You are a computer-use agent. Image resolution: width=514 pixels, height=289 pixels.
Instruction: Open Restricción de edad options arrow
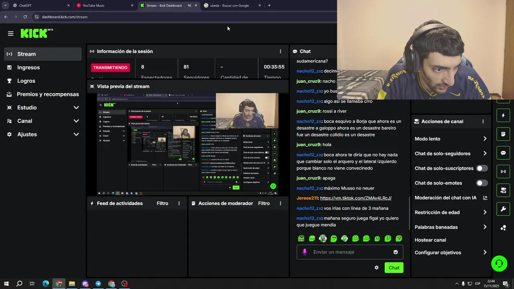pos(485,212)
